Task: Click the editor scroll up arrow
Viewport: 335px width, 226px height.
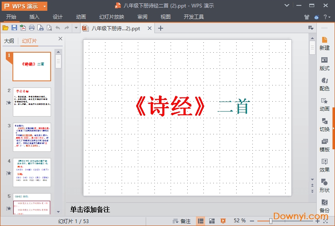Action: point(312,38)
